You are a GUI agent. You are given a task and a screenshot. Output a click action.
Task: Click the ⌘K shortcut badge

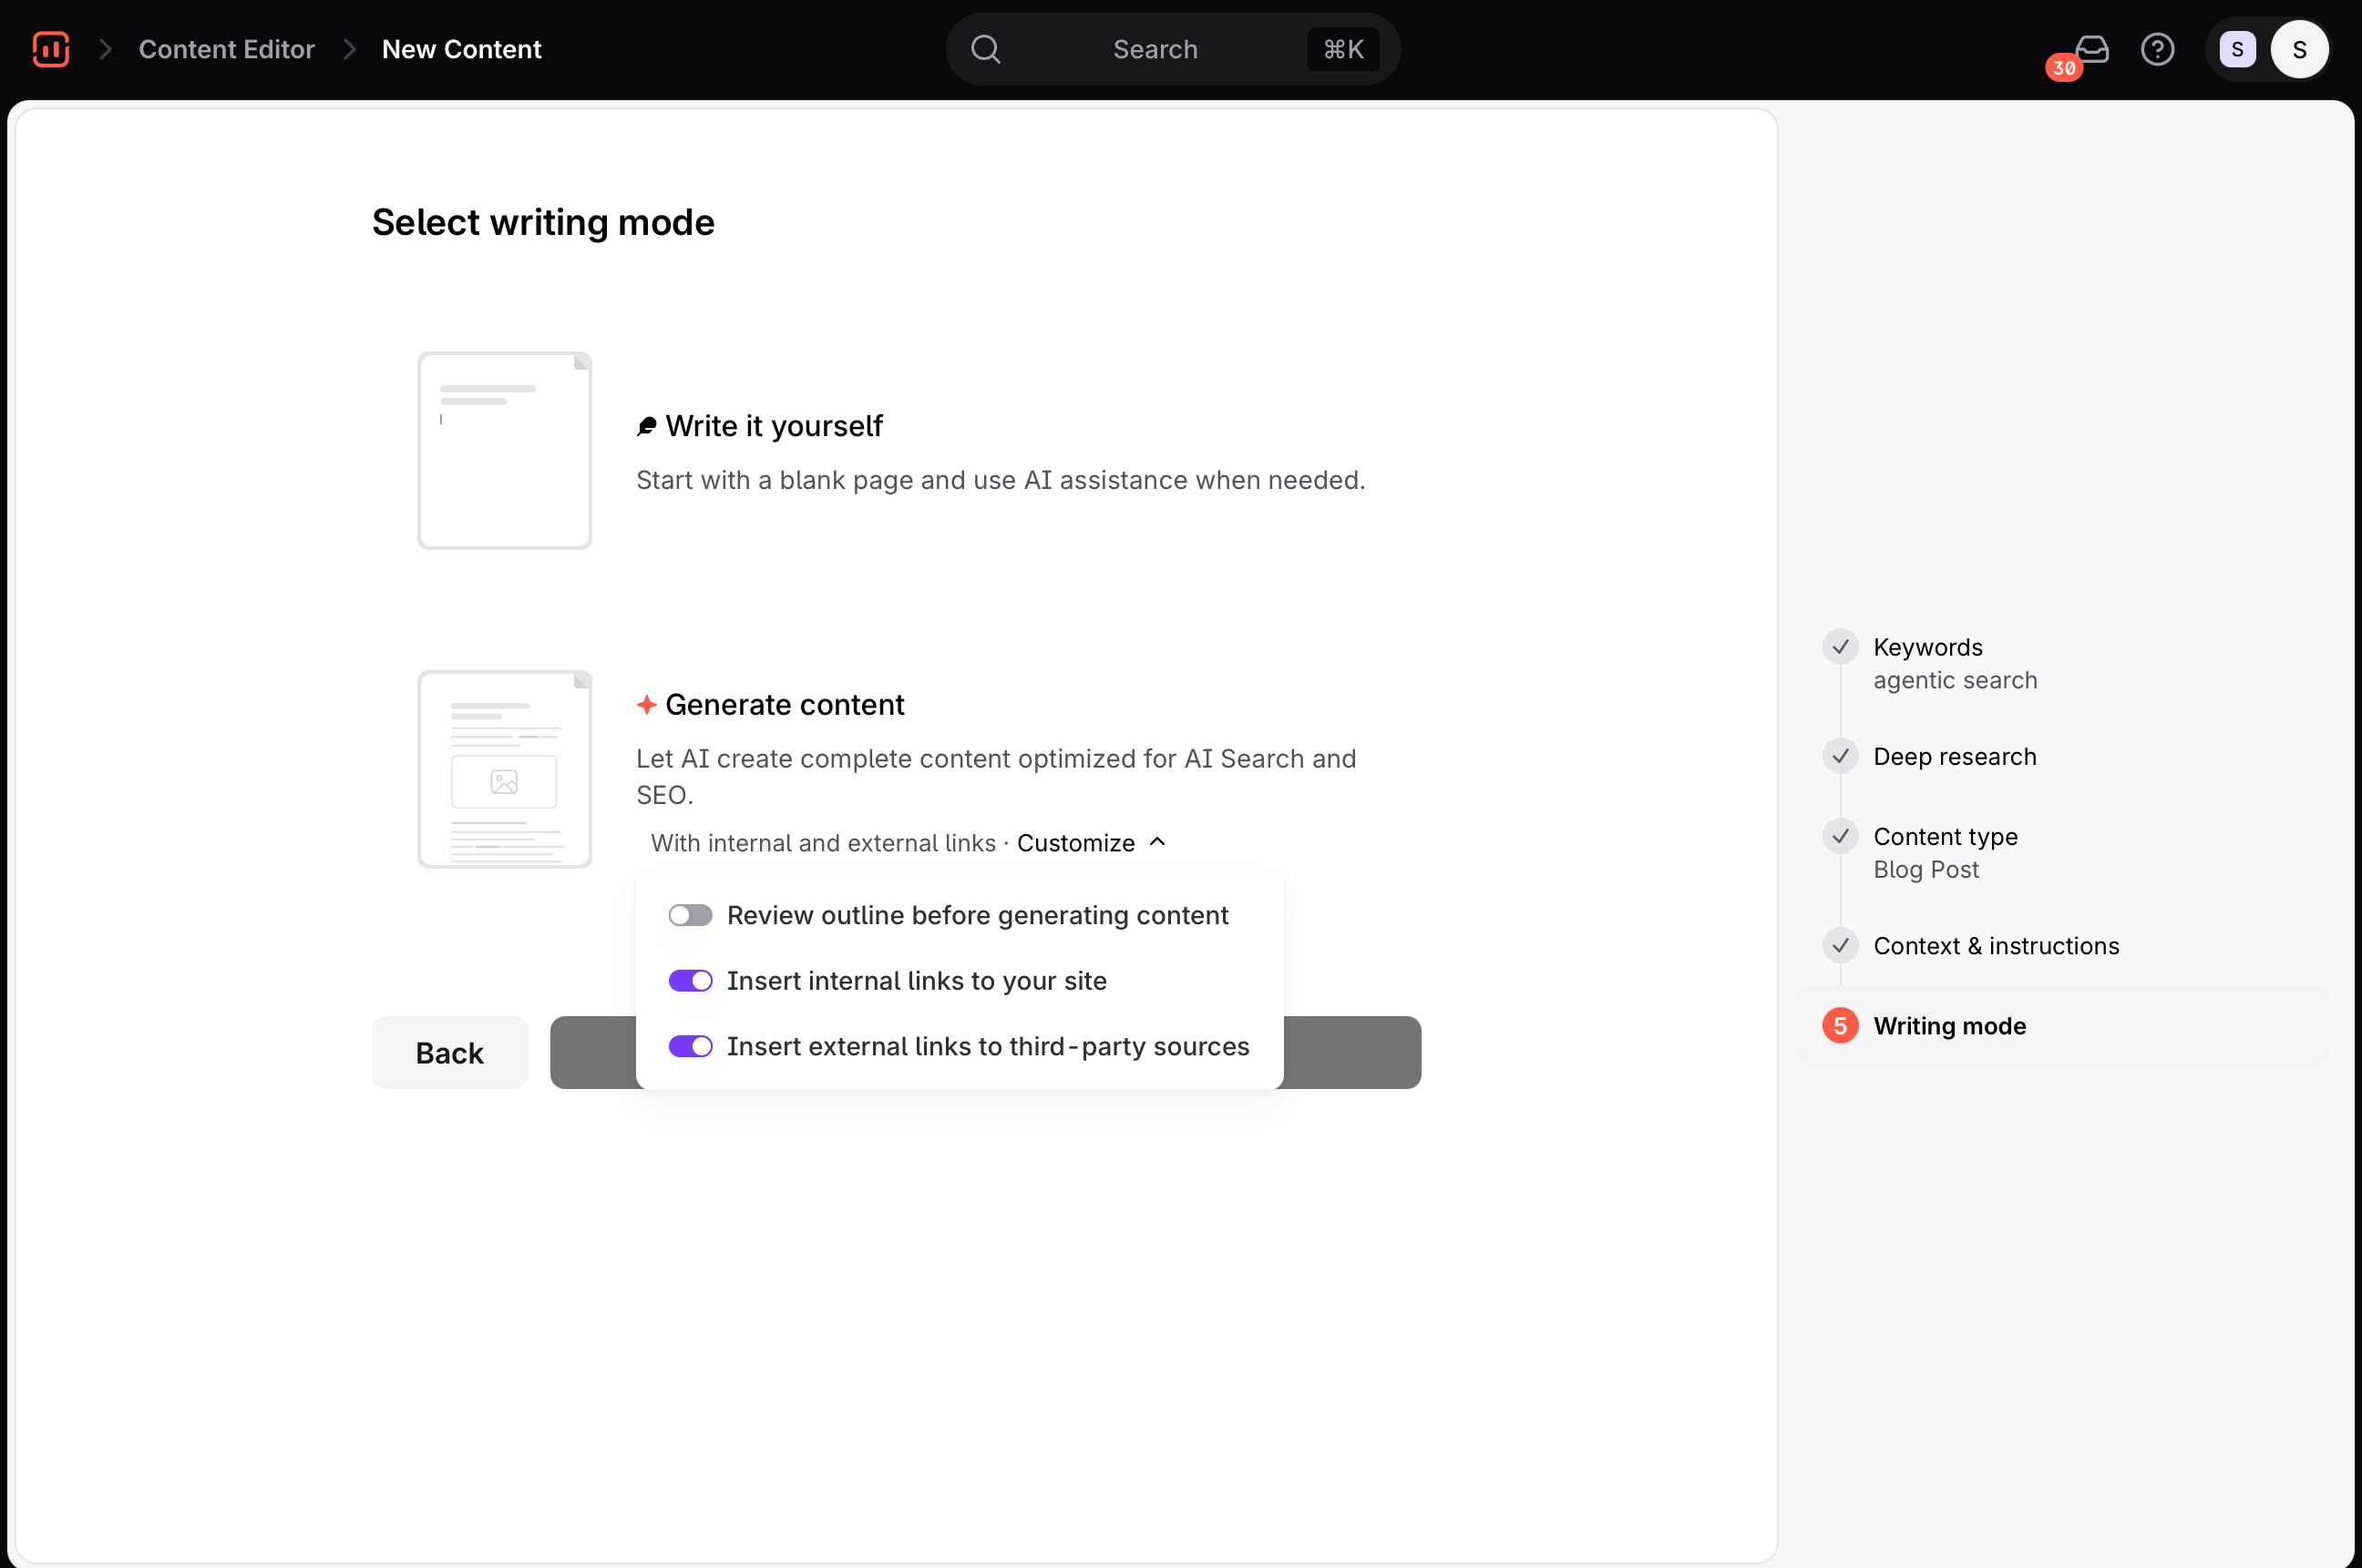(1342, 49)
